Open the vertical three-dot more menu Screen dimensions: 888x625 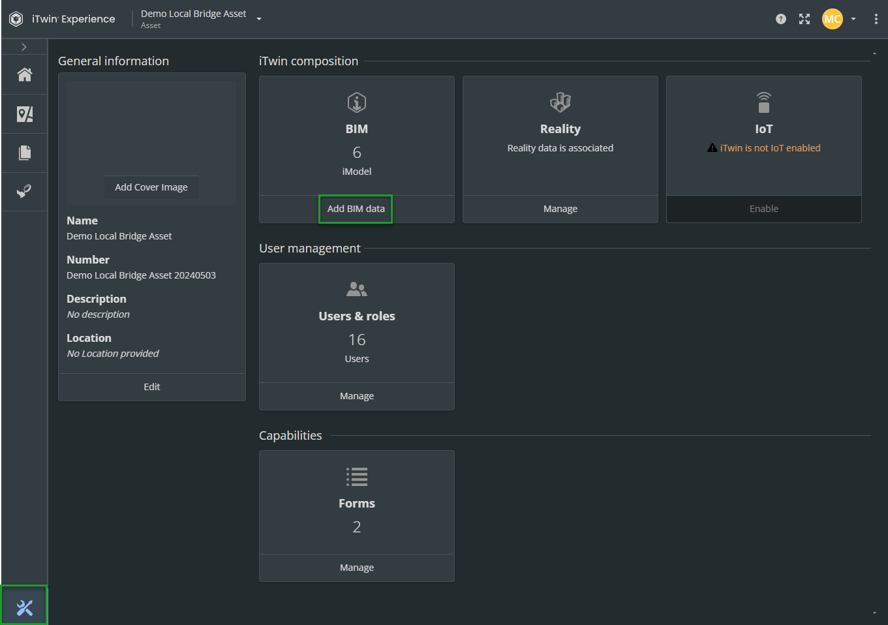coord(876,19)
